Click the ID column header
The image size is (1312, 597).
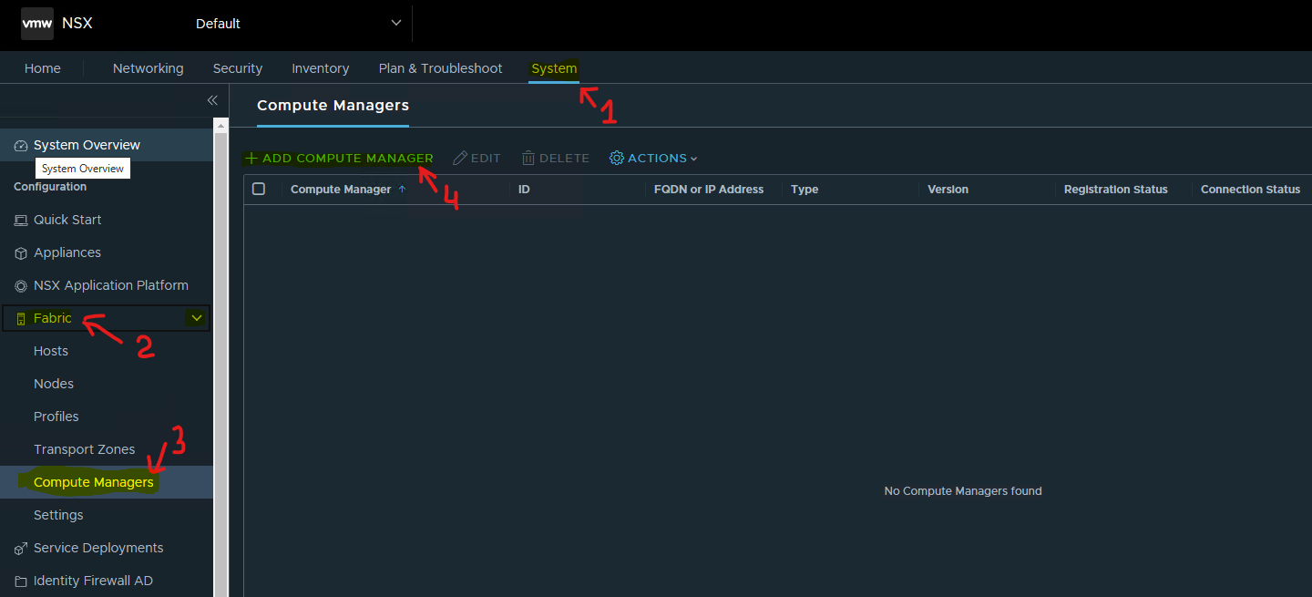524,190
